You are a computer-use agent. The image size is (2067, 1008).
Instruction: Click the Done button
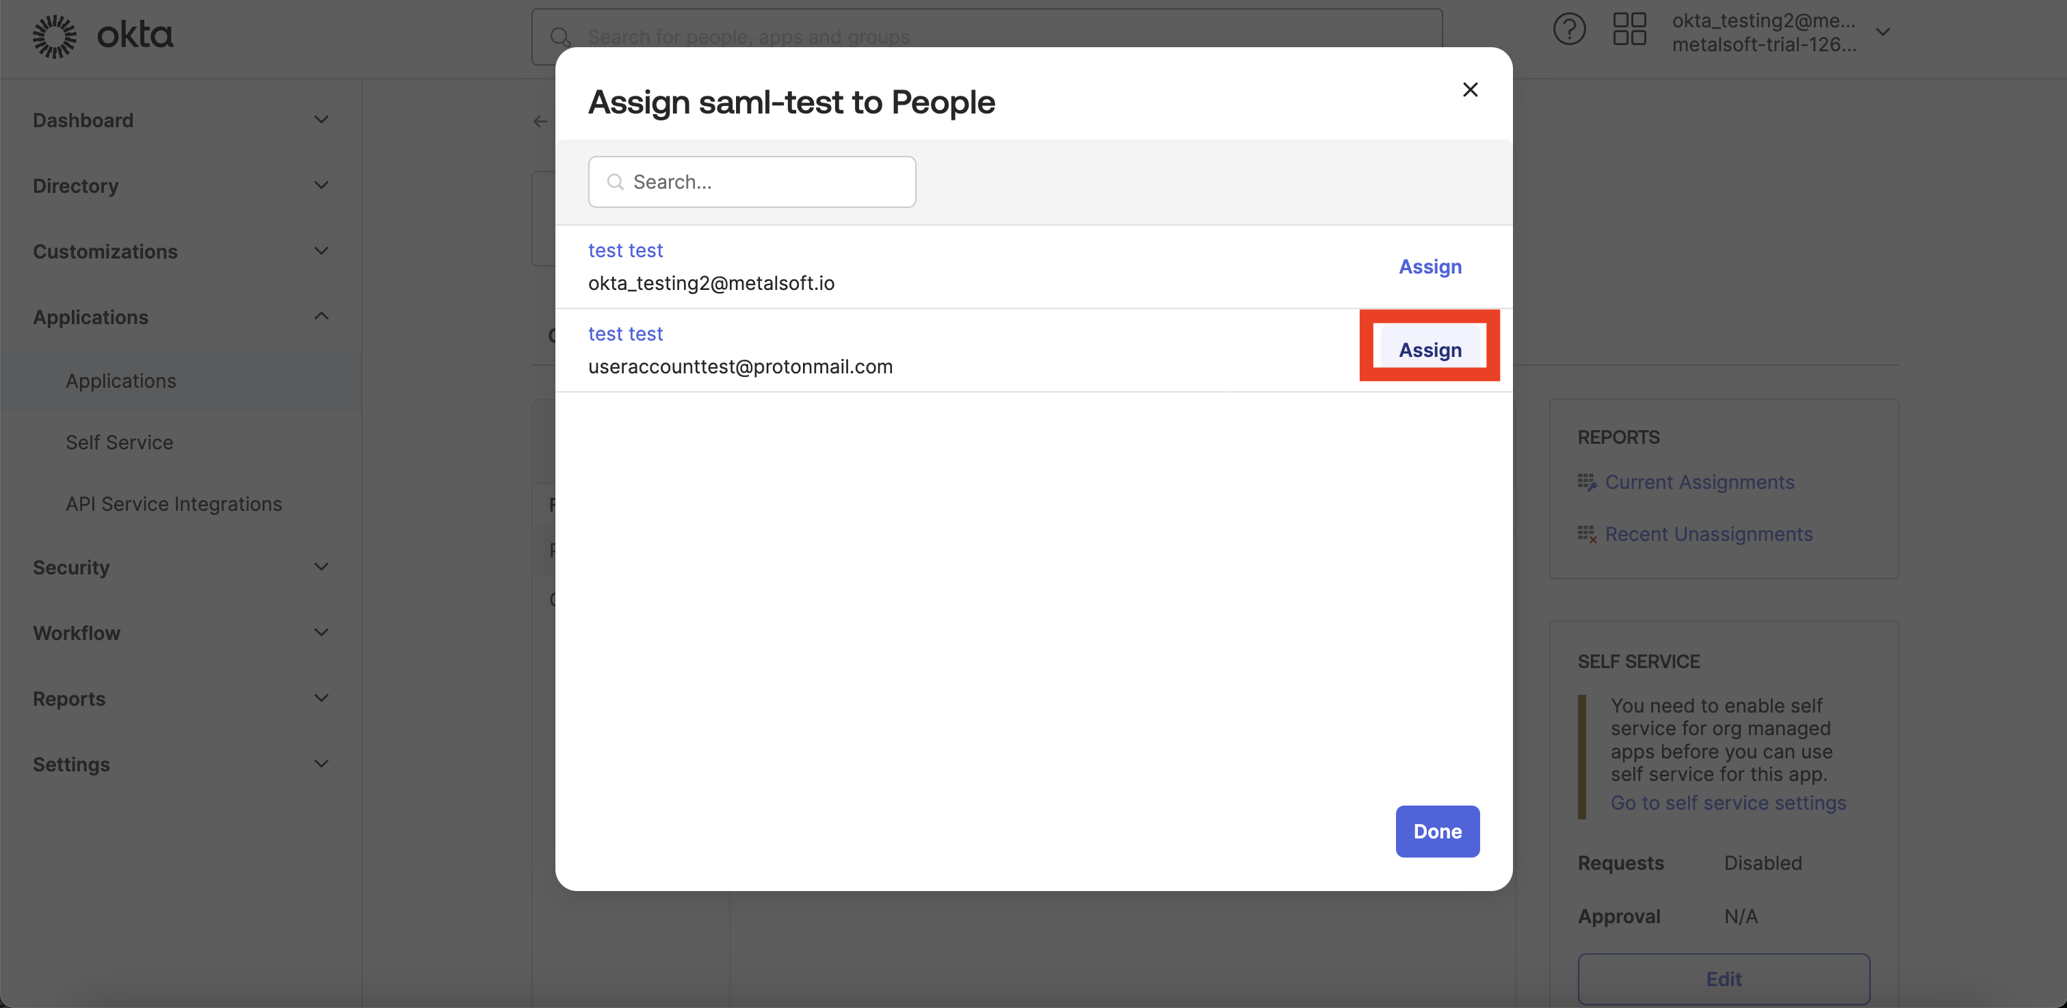point(1437,832)
